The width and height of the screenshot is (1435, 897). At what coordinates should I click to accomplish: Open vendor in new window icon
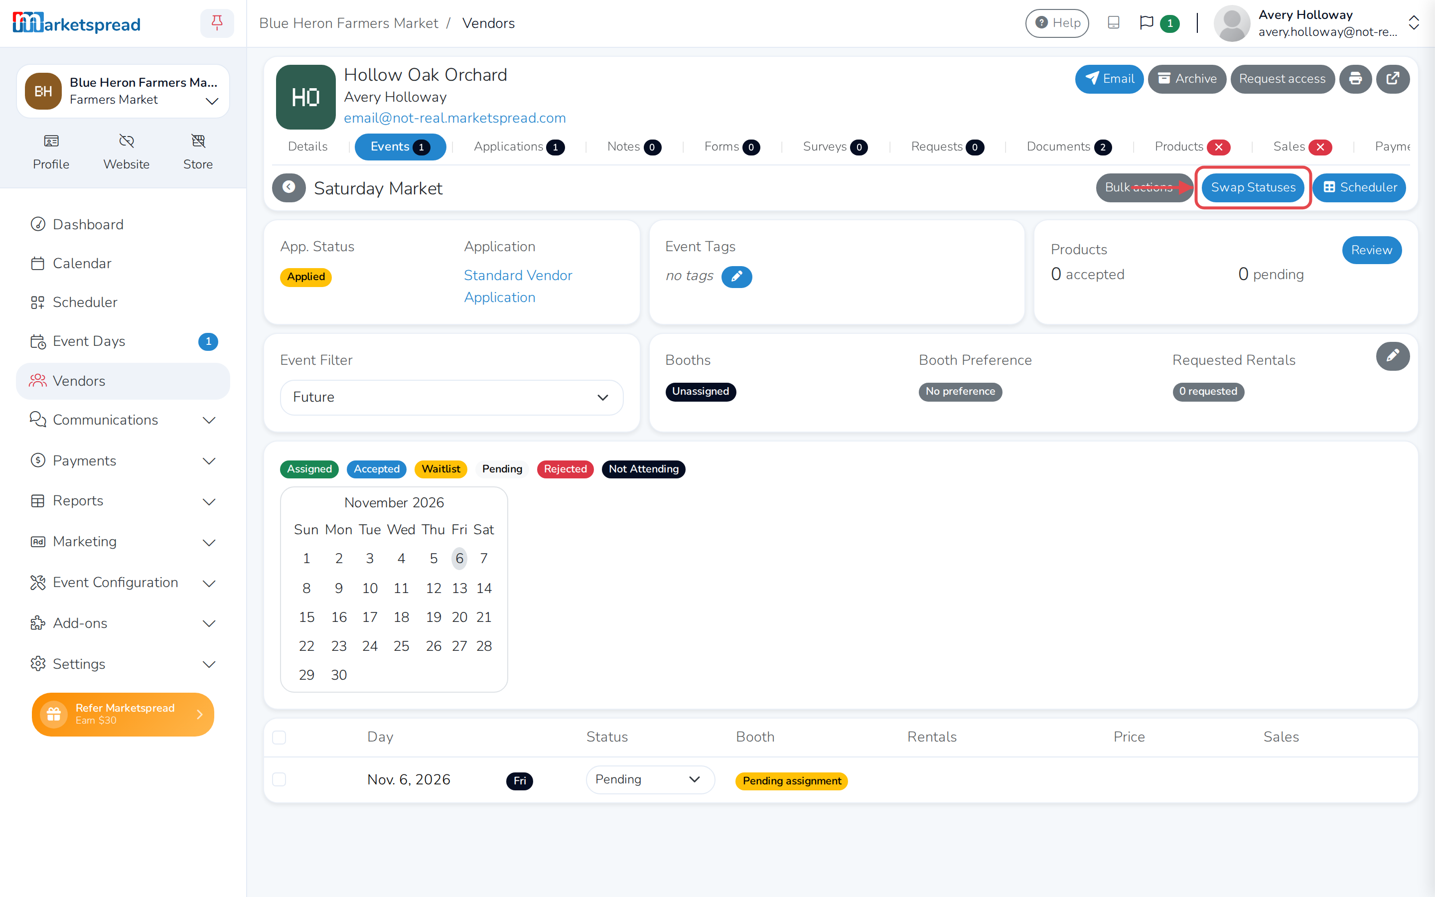pyautogui.click(x=1393, y=79)
